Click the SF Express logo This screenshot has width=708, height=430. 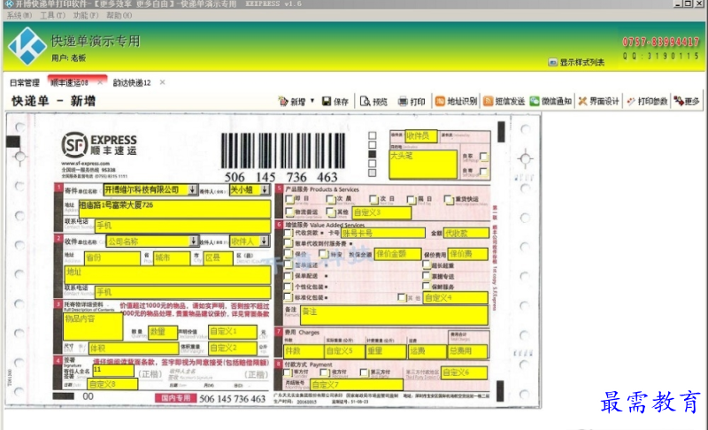pyautogui.click(x=99, y=144)
